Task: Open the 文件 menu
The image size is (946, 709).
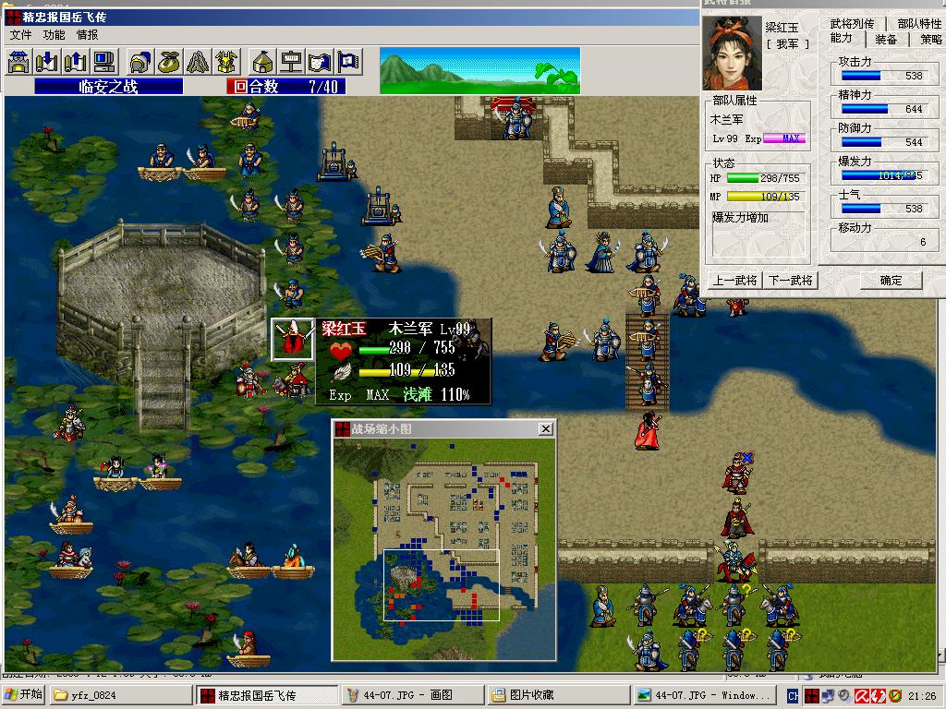Action: tap(20, 35)
